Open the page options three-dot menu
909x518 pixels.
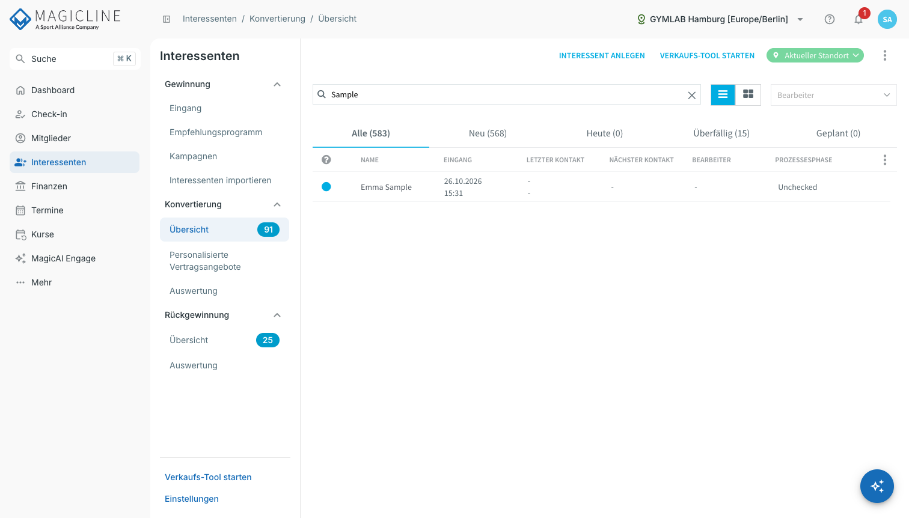point(885,55)
